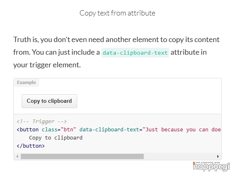
Task: Click the closing </button> tag in the code
Action: click(x=31, y=146)
